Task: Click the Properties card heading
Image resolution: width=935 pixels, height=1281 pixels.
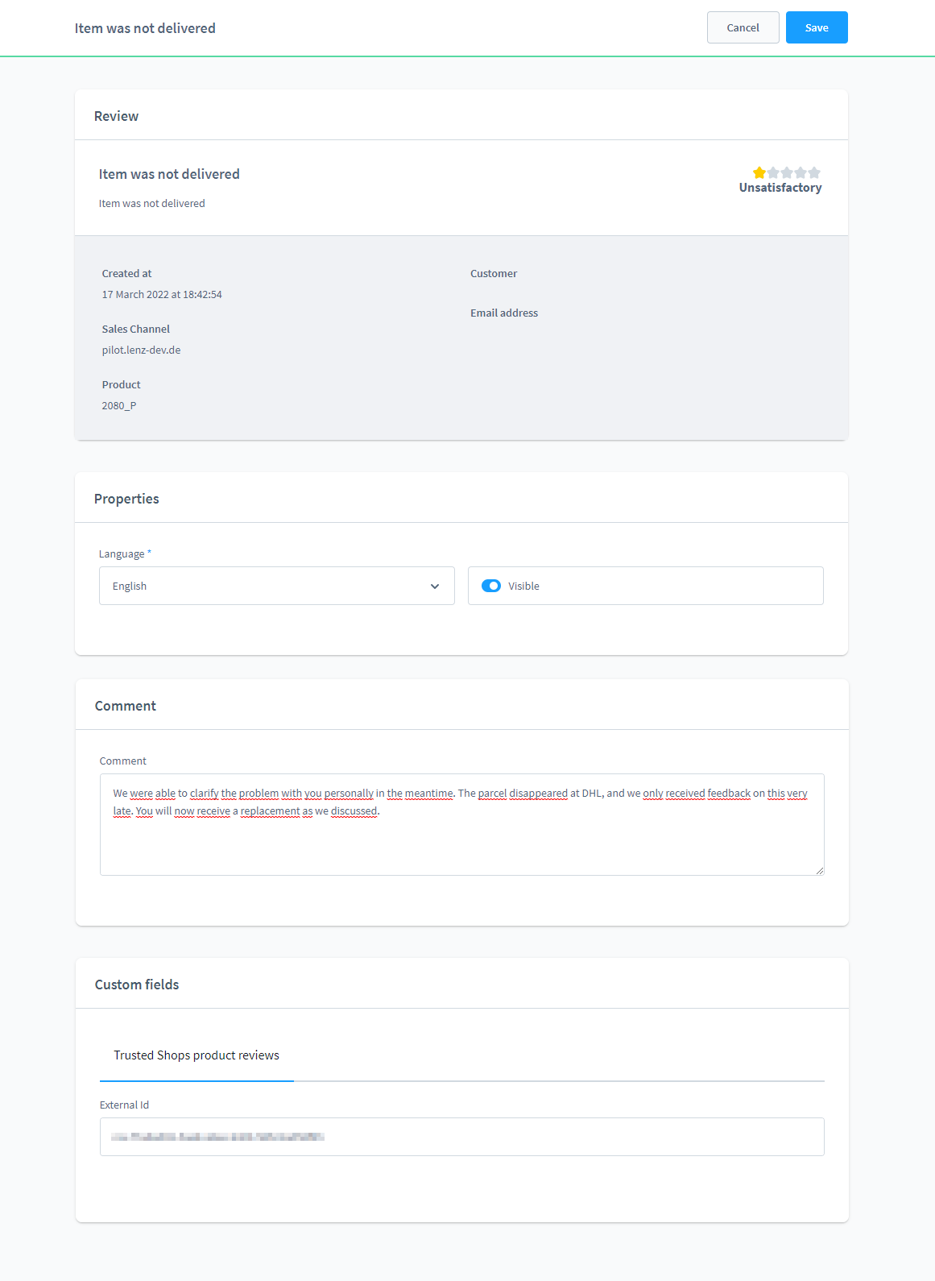Action: 126,499
